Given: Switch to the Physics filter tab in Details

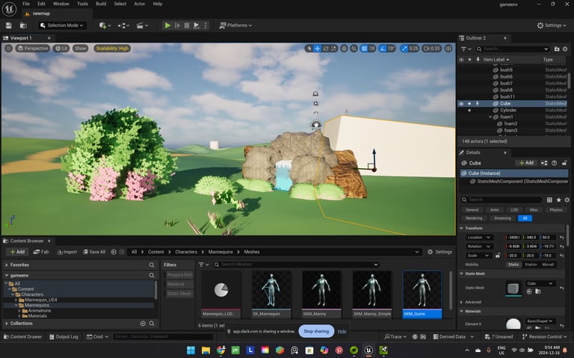Looking at the screenshot, I should (x=555, y=210).
